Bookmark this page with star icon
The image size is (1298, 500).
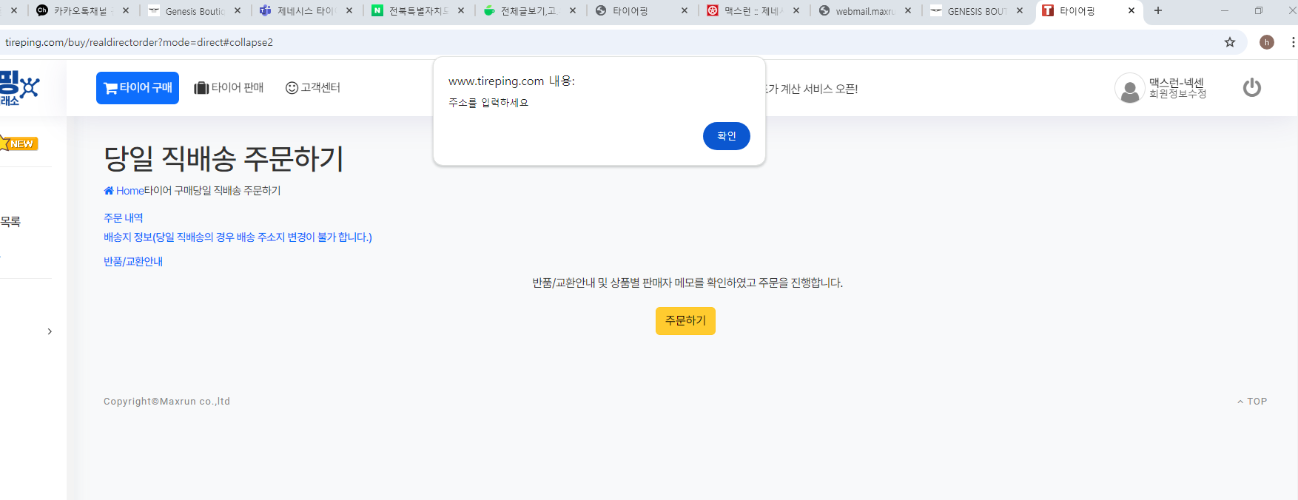tap(1230, 42)
